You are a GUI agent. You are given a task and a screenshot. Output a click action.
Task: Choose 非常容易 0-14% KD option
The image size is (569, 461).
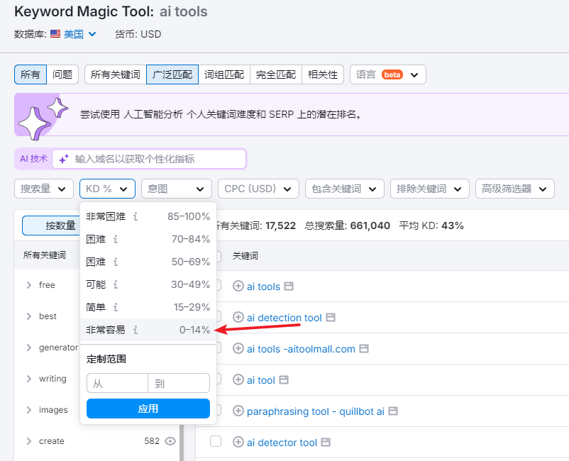pos(148,330)
